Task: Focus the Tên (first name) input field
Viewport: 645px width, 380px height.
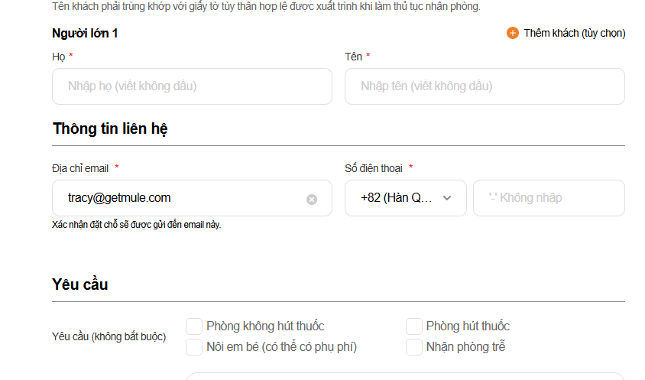Action: pyautogui.click(x=485, y=86)
